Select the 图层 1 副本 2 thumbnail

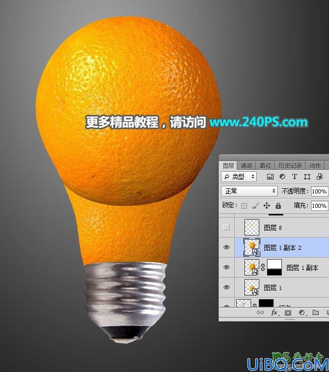[252, 247]
